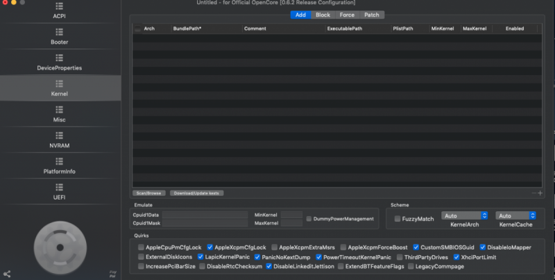This screenshot has width=555, height=280.
Task: Enable DisableRtcChecksum quirk
Action: (202, 266)
